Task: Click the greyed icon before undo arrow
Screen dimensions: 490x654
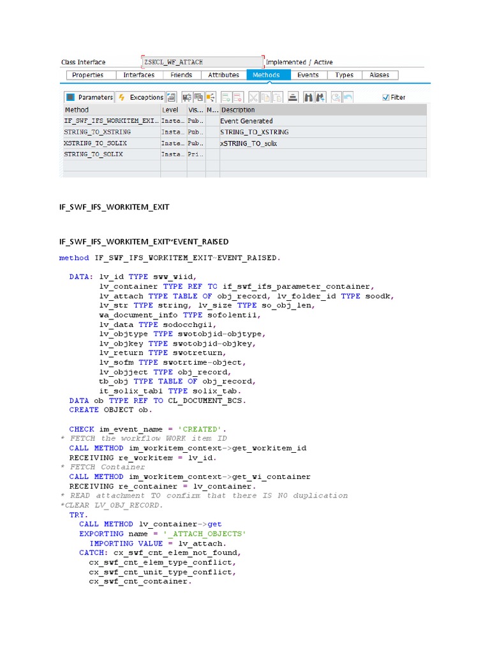Action: (336, 97)
